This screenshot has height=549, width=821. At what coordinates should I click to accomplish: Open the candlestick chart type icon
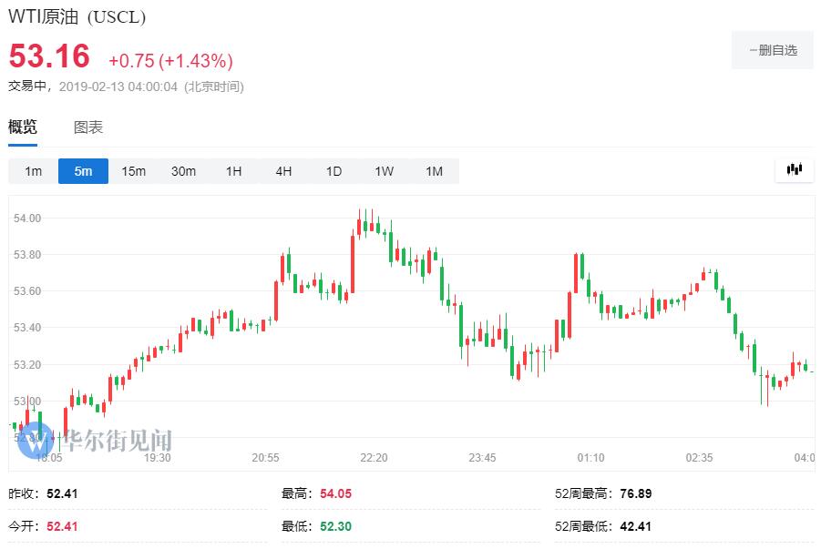[794, 169]
